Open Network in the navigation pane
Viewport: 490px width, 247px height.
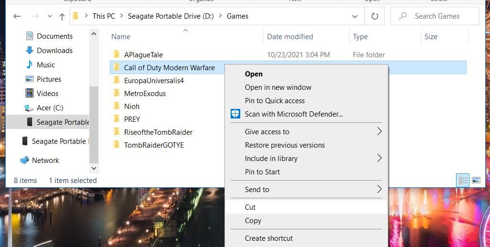click(45, 161)
